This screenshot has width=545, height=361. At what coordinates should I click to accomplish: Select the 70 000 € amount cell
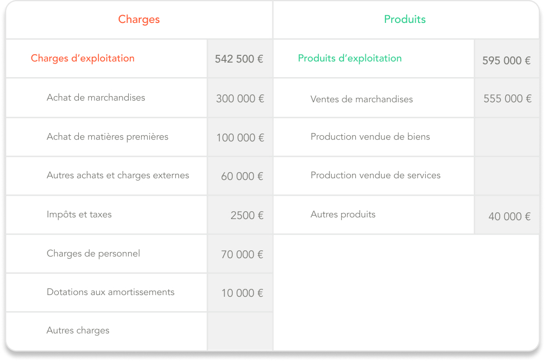coord(240,254)
